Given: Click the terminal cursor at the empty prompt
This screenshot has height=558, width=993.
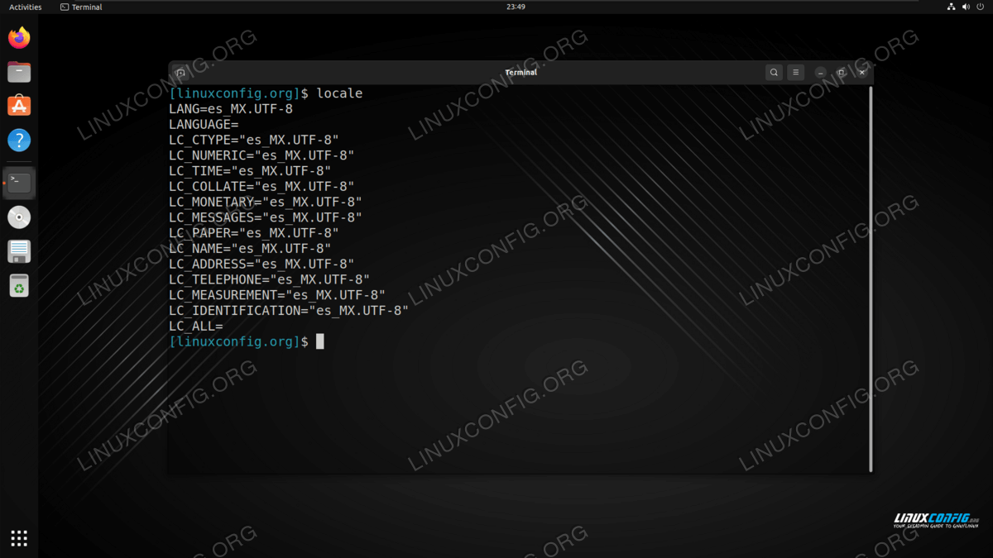Looking at the screenshot, I should click(x=320, y=341).
